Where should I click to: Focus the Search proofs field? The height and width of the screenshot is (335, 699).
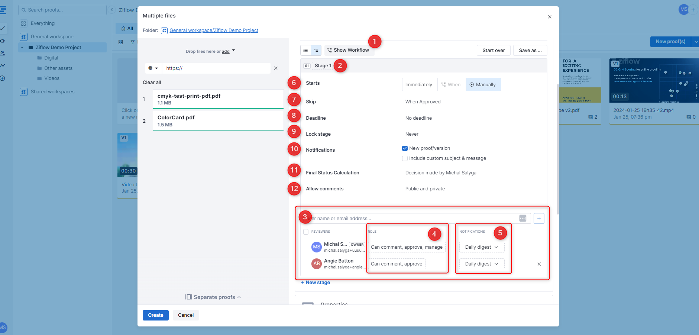pyautogui.click(x=62, y=10)
